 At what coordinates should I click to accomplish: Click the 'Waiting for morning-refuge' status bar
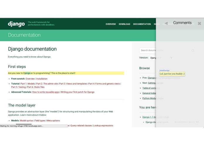(x=34, y=126)
